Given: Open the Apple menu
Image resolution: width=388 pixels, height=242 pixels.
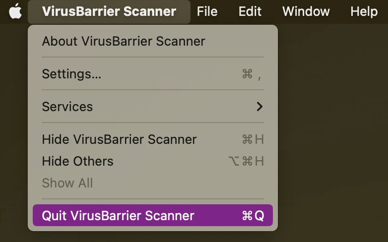Looking at the screenshot, I should click(15, 11).
